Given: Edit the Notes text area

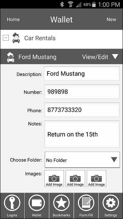Looking at the screenshot, I should click(x=82, y=134).
